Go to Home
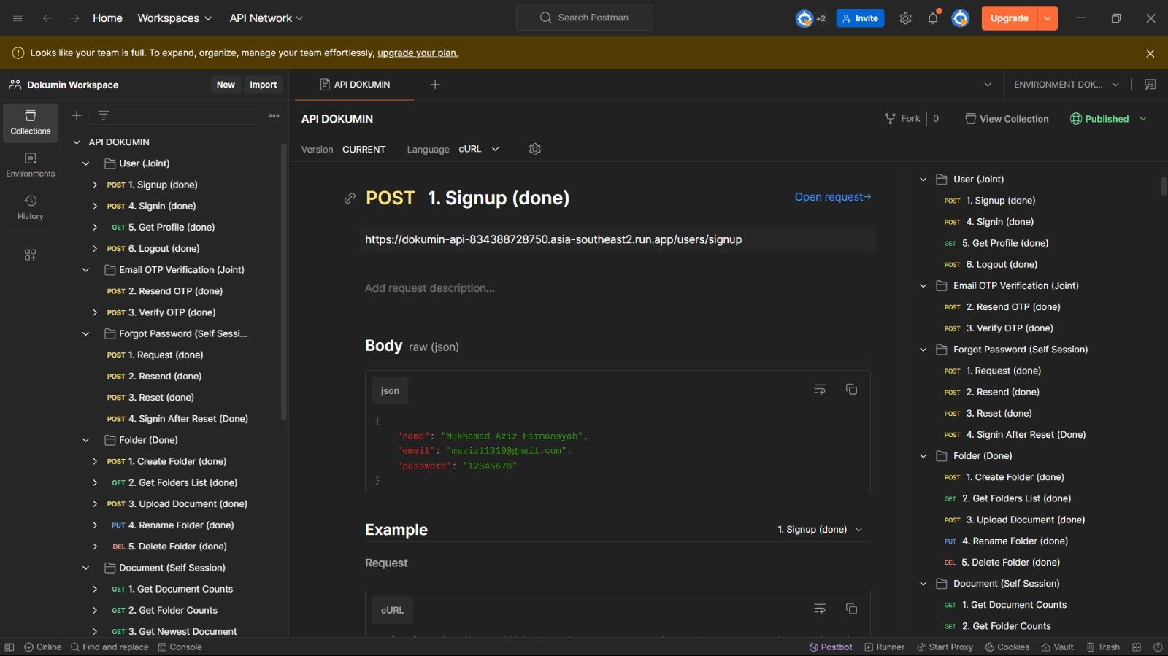Image resolution: width=1168 pixels, height=656 pixels. 107,18
